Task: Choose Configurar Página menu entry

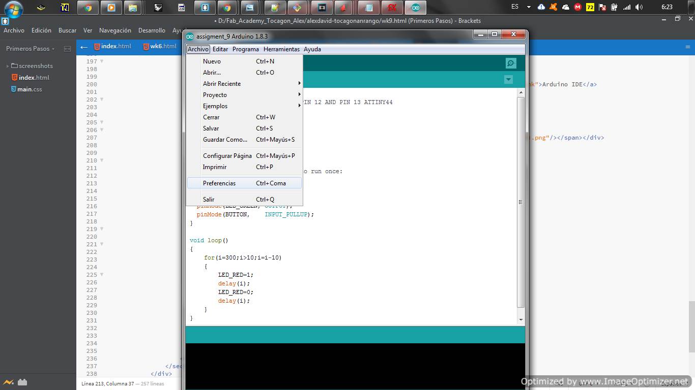Action: click(244, 156)
